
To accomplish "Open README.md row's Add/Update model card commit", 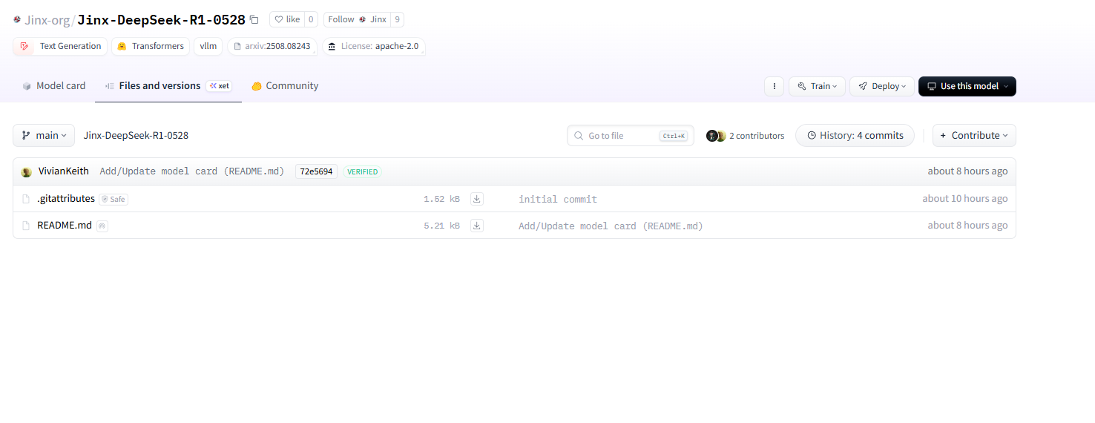I will point(611,226).
